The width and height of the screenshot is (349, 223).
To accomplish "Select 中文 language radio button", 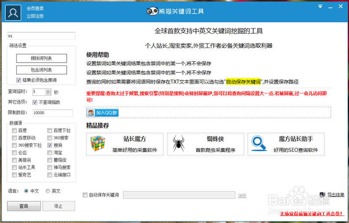I will pos(26,191).
